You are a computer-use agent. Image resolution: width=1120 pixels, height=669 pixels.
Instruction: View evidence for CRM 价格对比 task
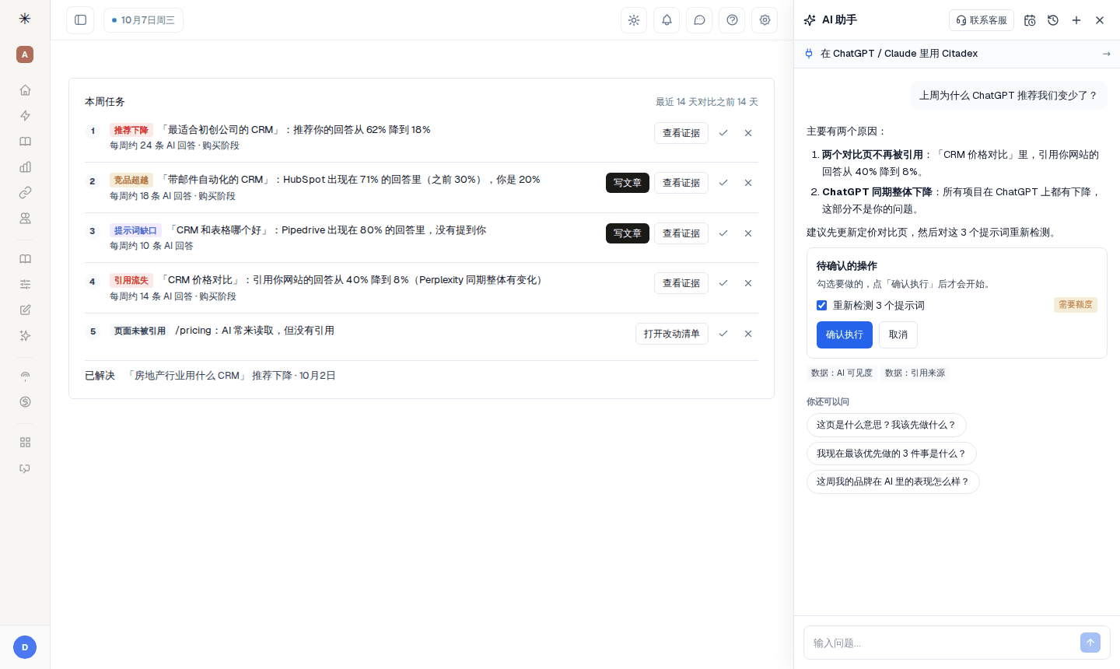[x=681, y=283]
